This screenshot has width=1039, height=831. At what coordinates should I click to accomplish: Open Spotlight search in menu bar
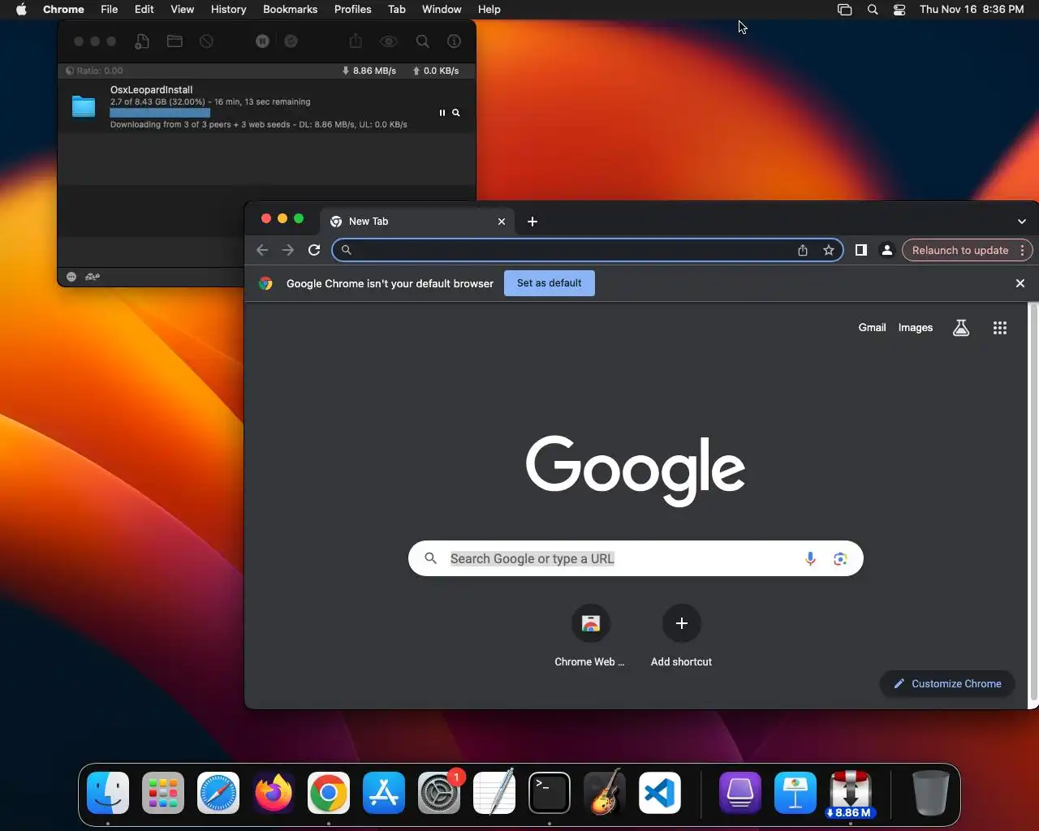[873, 10]
